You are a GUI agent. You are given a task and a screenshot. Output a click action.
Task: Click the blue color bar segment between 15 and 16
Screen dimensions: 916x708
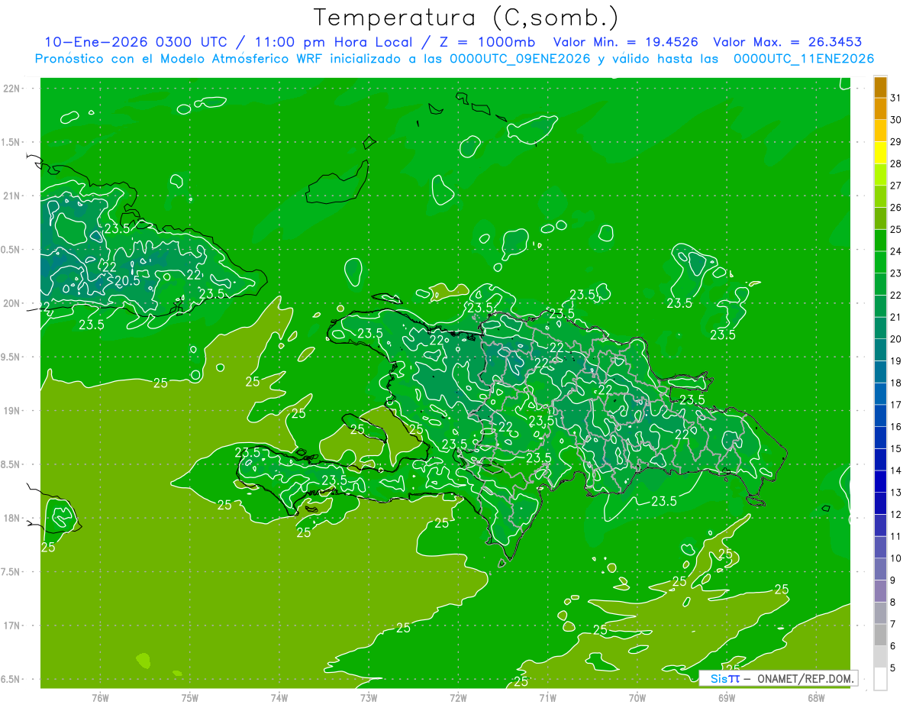click(880, 438)
